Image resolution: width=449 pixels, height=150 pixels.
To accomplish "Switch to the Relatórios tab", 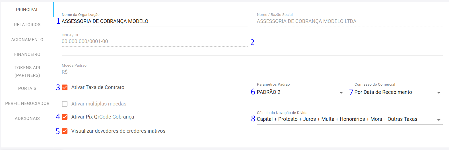I will pos(27,25).
